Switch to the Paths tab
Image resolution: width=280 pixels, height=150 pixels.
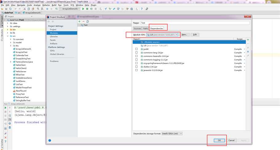(x=146, y=29)
